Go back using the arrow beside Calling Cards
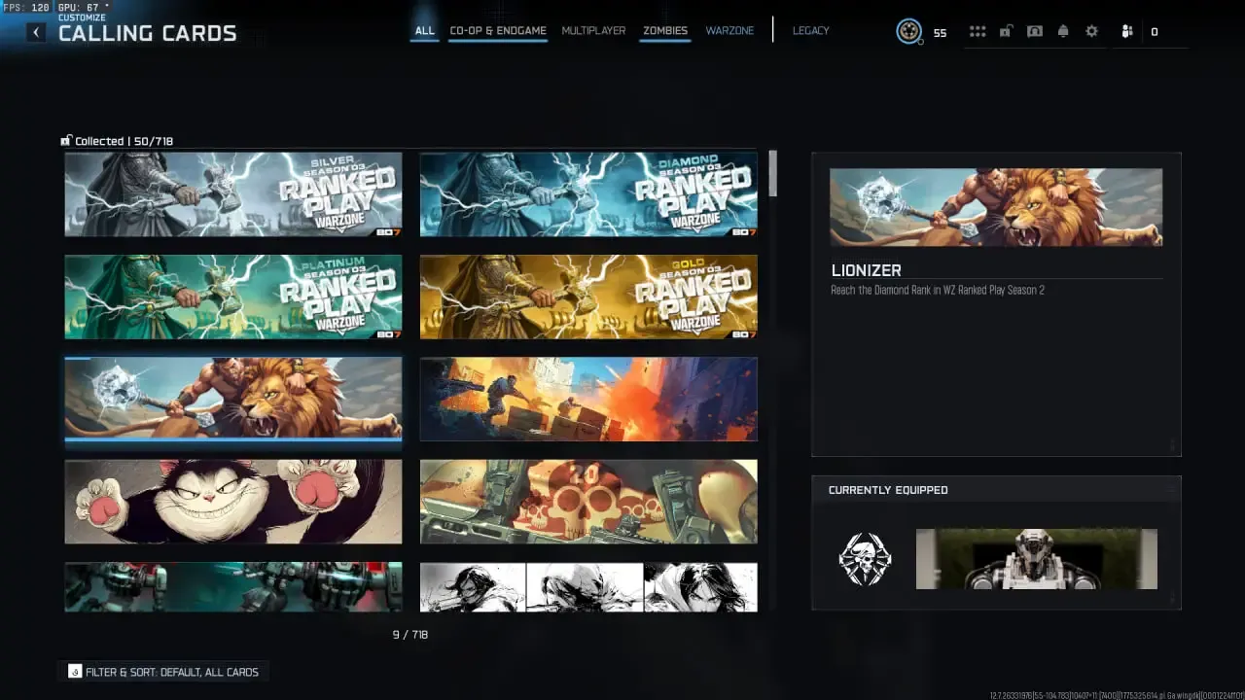 (36, 32)
